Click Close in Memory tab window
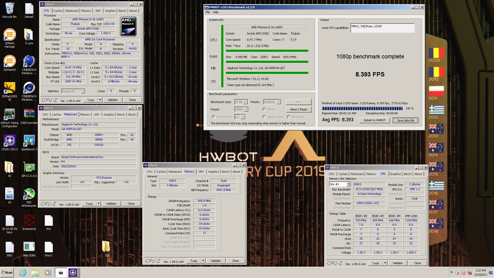This screenshot has width=494, height=278. [235, 261]
